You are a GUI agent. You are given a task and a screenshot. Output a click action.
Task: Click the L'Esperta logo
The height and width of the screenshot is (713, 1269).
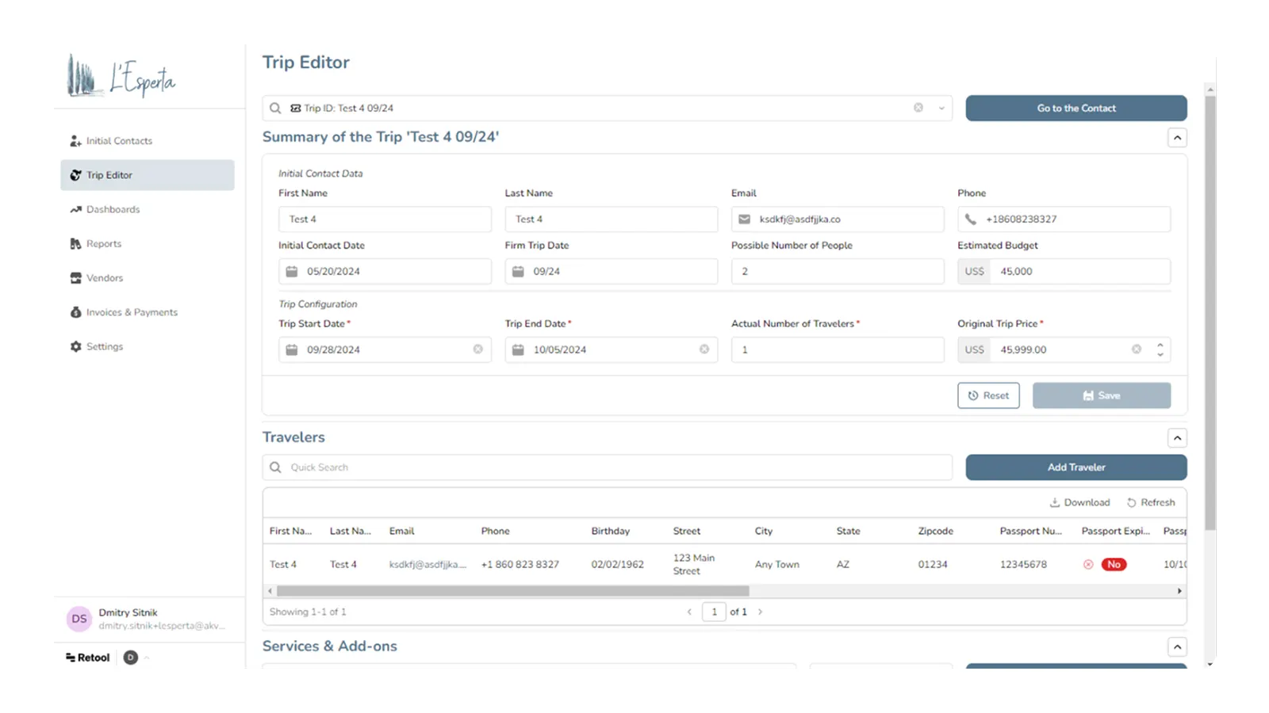tap(121, 76)
